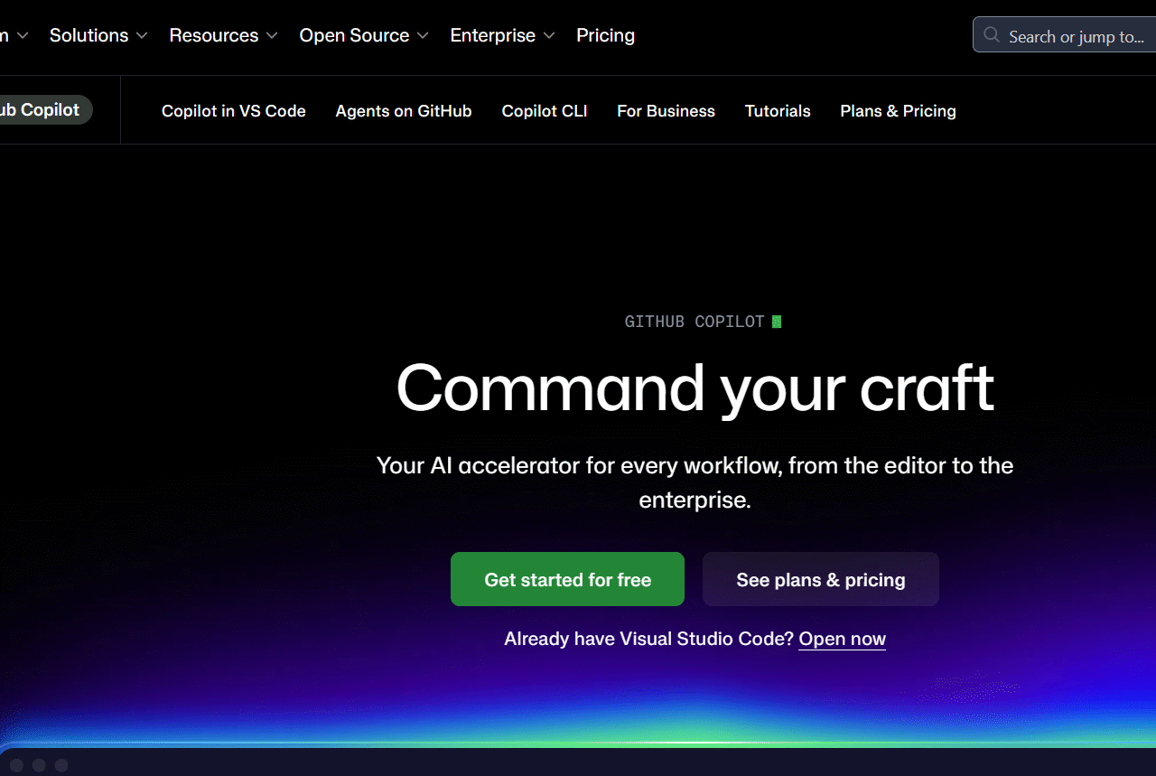
Task: Go to Tutorials
Action: coord(778,110)
